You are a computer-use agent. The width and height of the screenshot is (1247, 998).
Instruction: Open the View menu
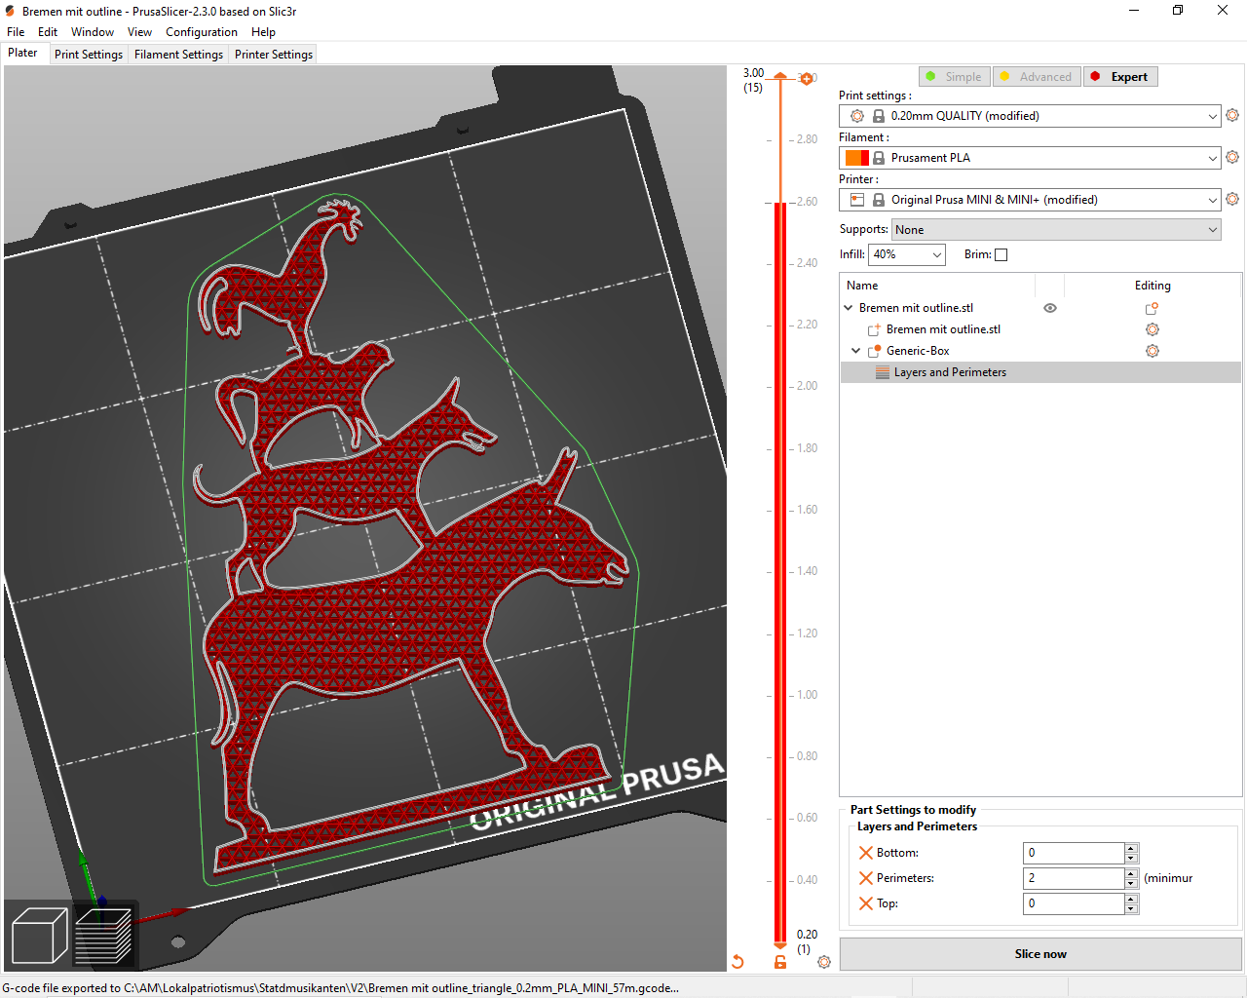pyautogui.click(x=139, y=32)
